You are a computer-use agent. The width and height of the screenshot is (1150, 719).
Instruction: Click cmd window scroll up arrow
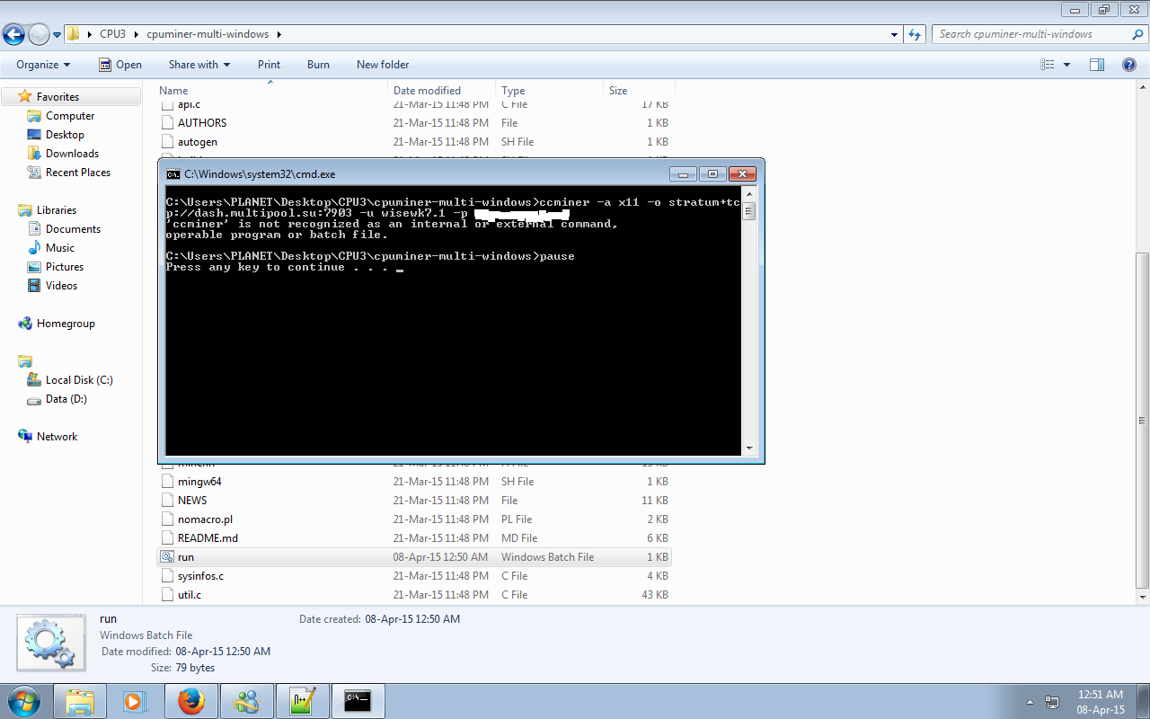[749, 194]
